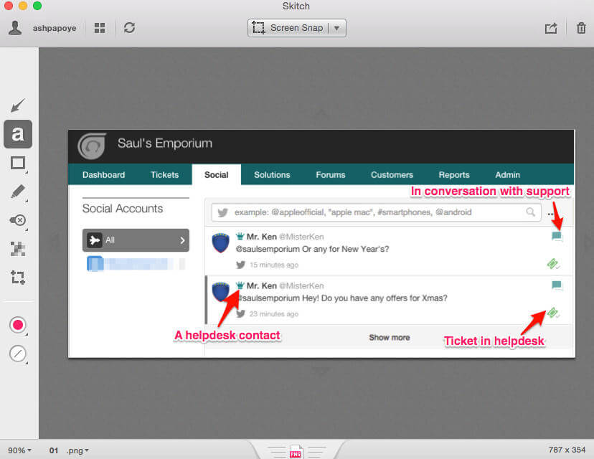The height and width of the screenshot is (459, 594).
Task: Delete the note with trash icon
Action: [x=581, y=28]
